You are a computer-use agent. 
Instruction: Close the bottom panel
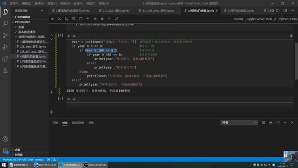point(292,123)
